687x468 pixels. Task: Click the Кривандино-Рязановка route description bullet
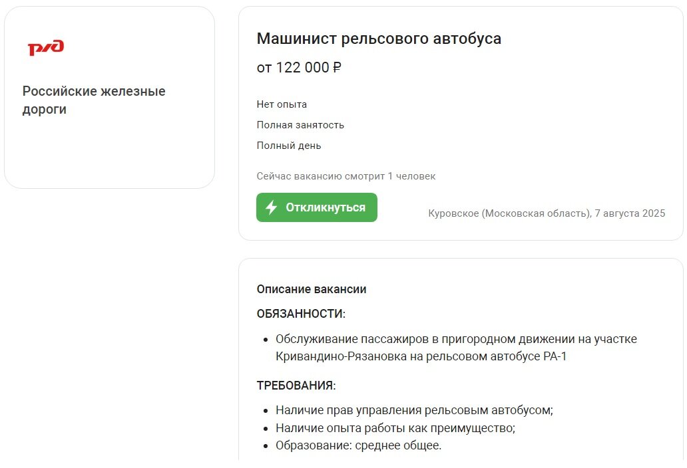[x=456, y=348]
